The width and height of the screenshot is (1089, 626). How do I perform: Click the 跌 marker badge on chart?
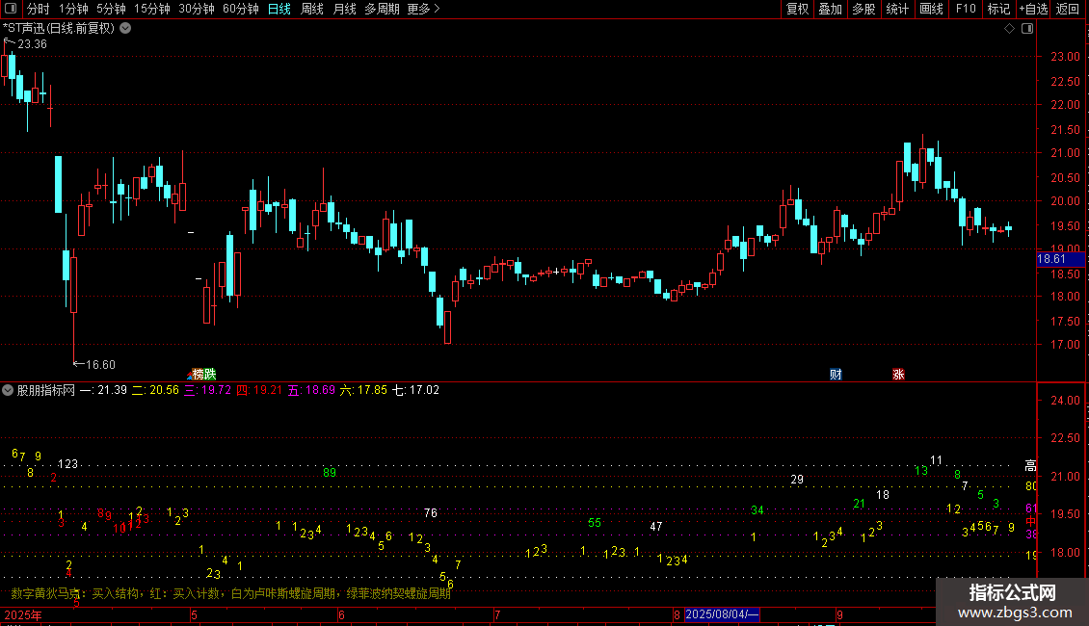pos(210,374)
